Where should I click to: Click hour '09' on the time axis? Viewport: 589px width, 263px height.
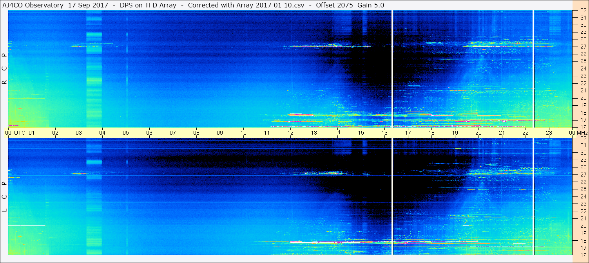coord(220,133)
